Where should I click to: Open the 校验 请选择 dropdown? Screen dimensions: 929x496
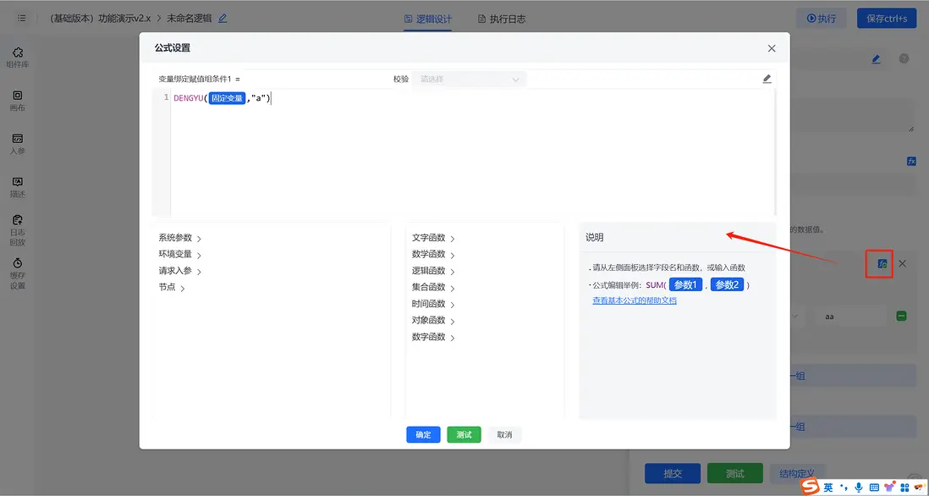470,80
